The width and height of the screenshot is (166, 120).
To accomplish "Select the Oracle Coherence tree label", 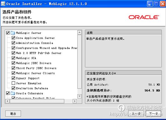I will [x=29, y=93].
